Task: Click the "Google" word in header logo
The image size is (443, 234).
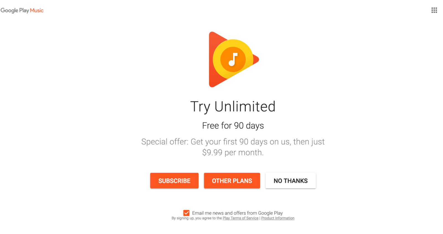Action: pyautogui.click(x=9, y=10)
